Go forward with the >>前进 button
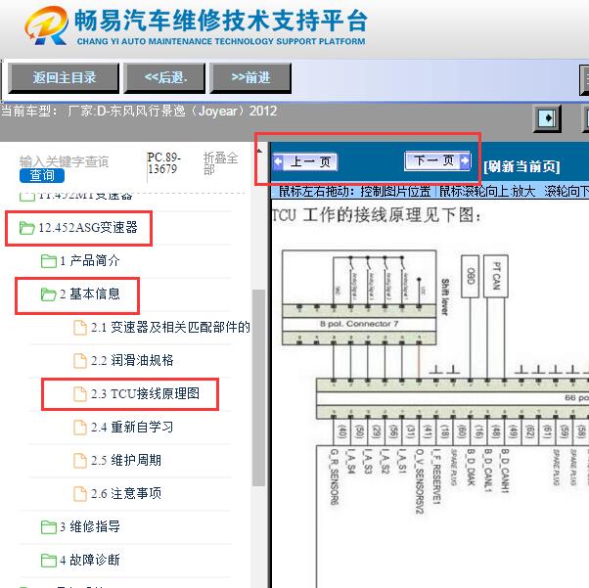Screen dimensions: 589x588 click(x=250, y=77)
